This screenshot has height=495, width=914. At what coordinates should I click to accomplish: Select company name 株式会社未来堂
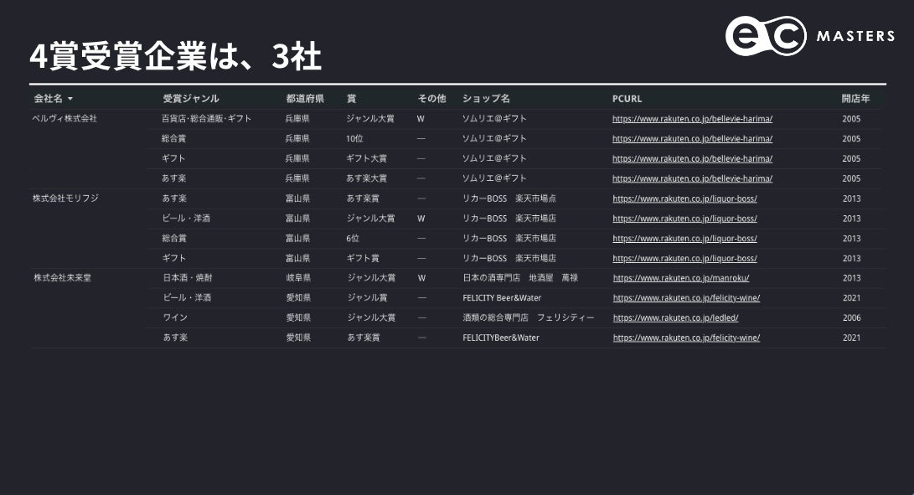coord(62,278)
